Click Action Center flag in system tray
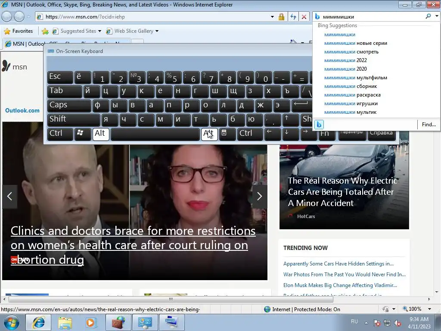Viewport: 441px width, 331px height. [377, 323]
